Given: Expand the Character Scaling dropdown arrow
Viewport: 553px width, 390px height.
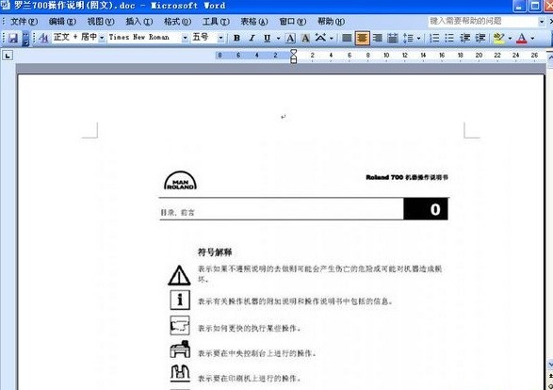Looking at the screenshot, I should [332, 38].
